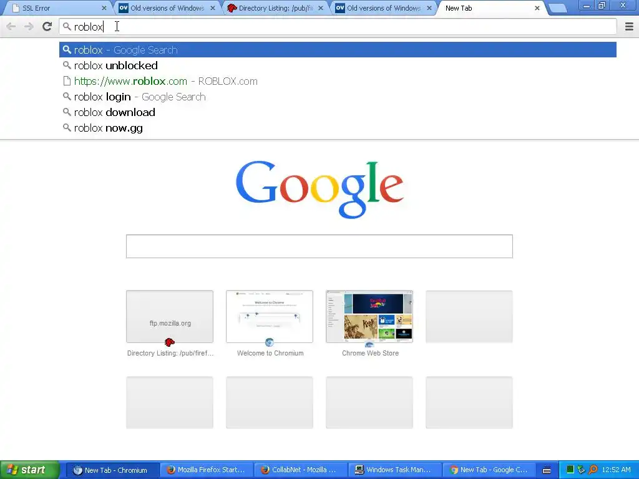Click the on-screen keyboard tray icon
639x479 pixels.
click(x=547, y=470)
